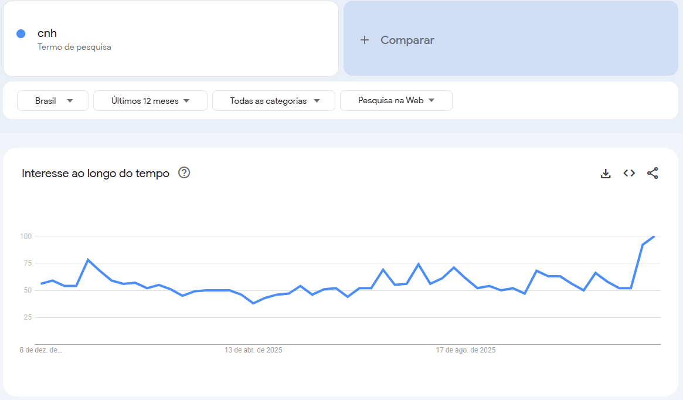Image resolution: width=683 pixels, height=400 pixels.
Task: Expand the Últimos 12 meses time filter
Action: pyautogui.click(x=150, y=101)
